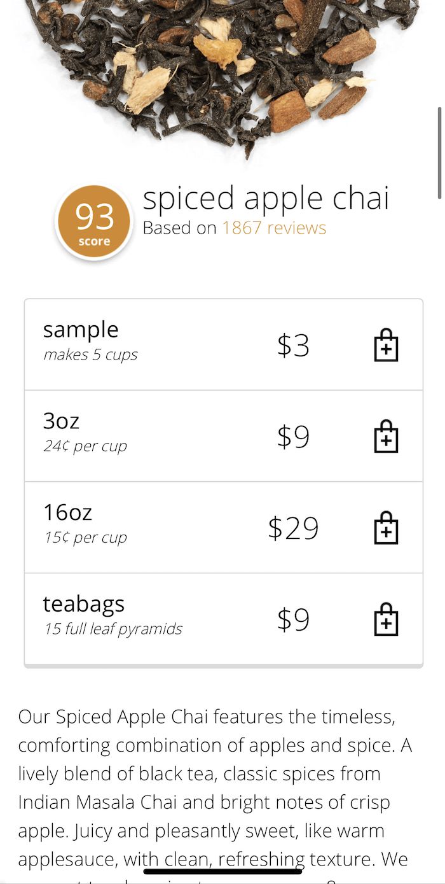Tap the $9 price for 3oz
Screen dimensions: 445x884
pyautogui.click(x=293, y=437)
